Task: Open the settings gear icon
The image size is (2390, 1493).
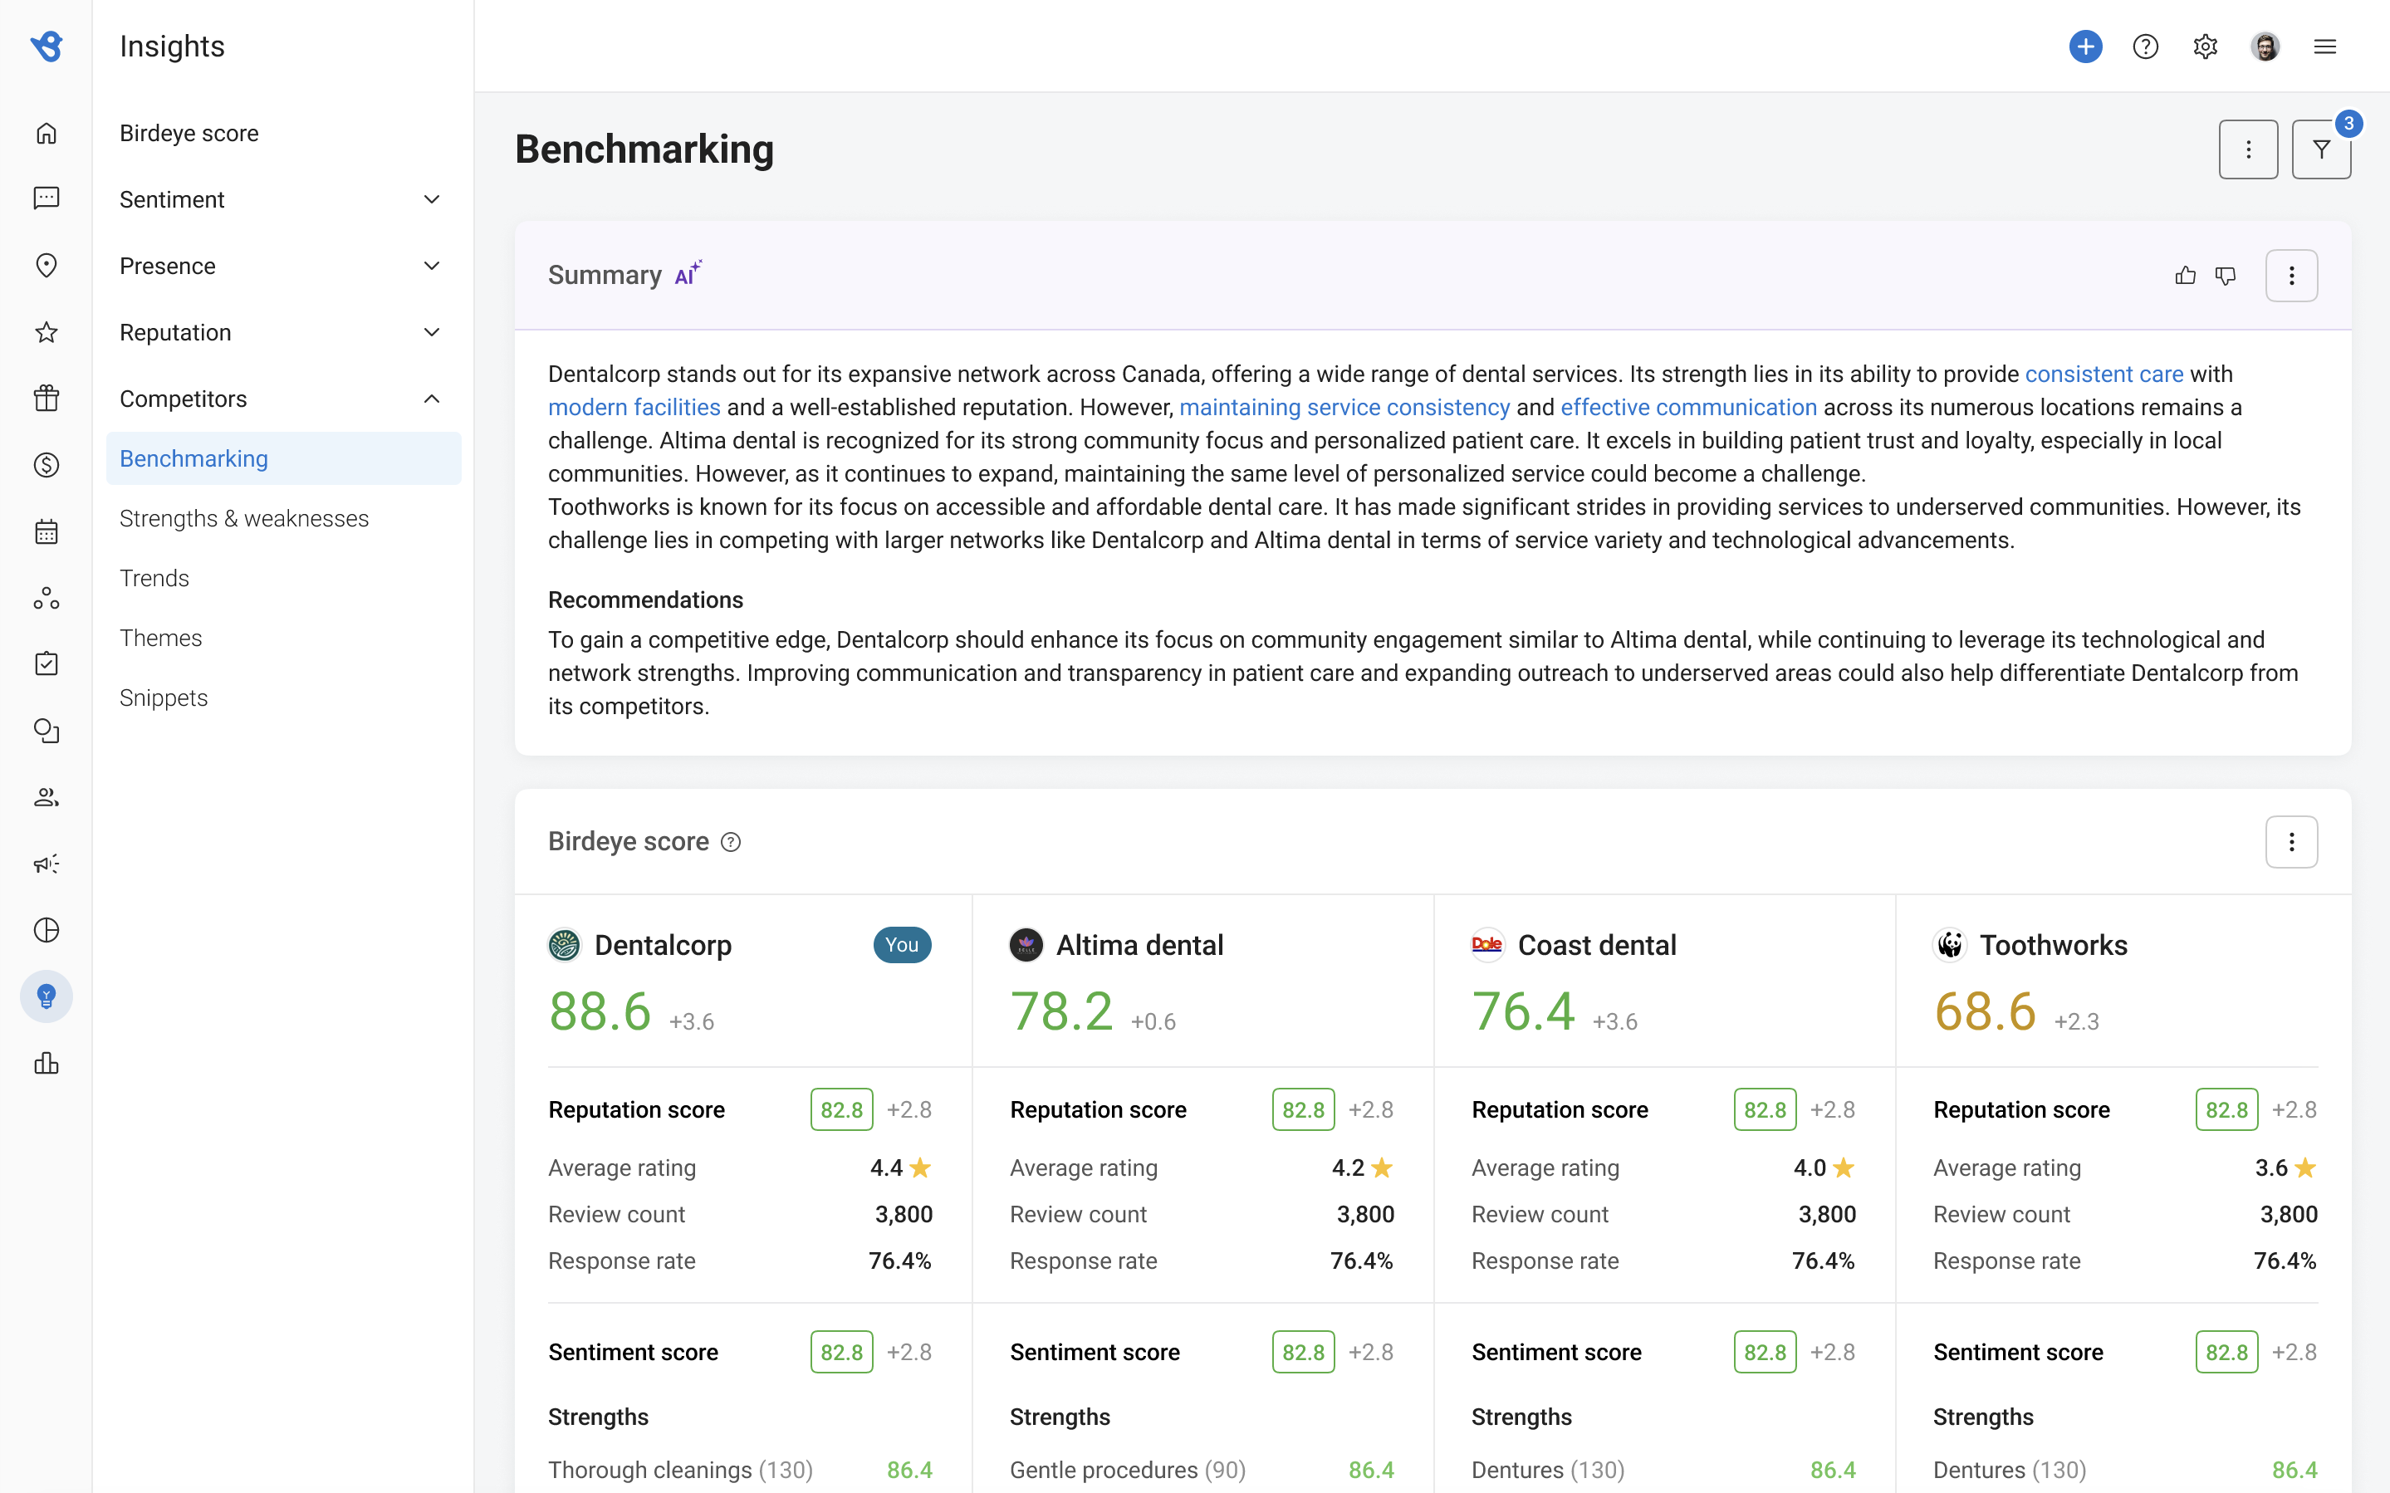Action: 2206,47
